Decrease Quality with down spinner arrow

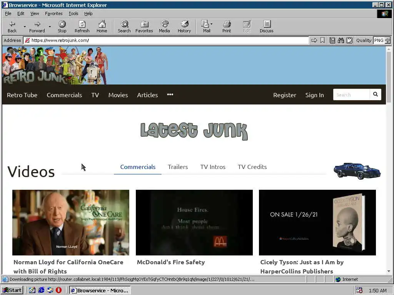point(388,42)
